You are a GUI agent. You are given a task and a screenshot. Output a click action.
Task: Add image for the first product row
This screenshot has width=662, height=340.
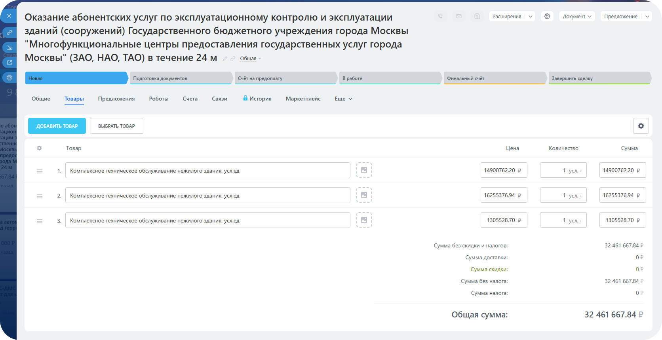click(x=364, y=170)
